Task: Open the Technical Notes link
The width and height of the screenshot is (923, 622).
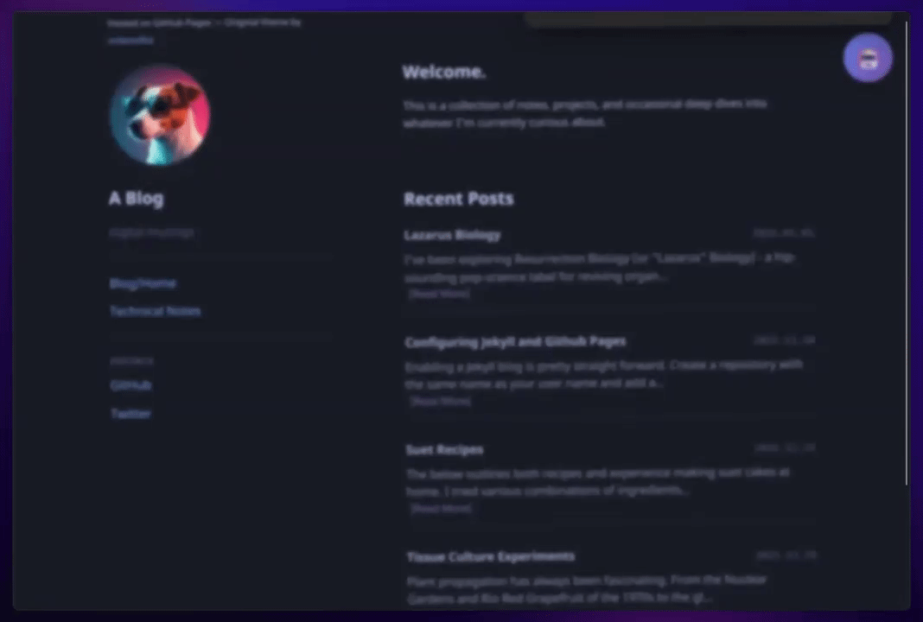Action: [x=156, y=311]
